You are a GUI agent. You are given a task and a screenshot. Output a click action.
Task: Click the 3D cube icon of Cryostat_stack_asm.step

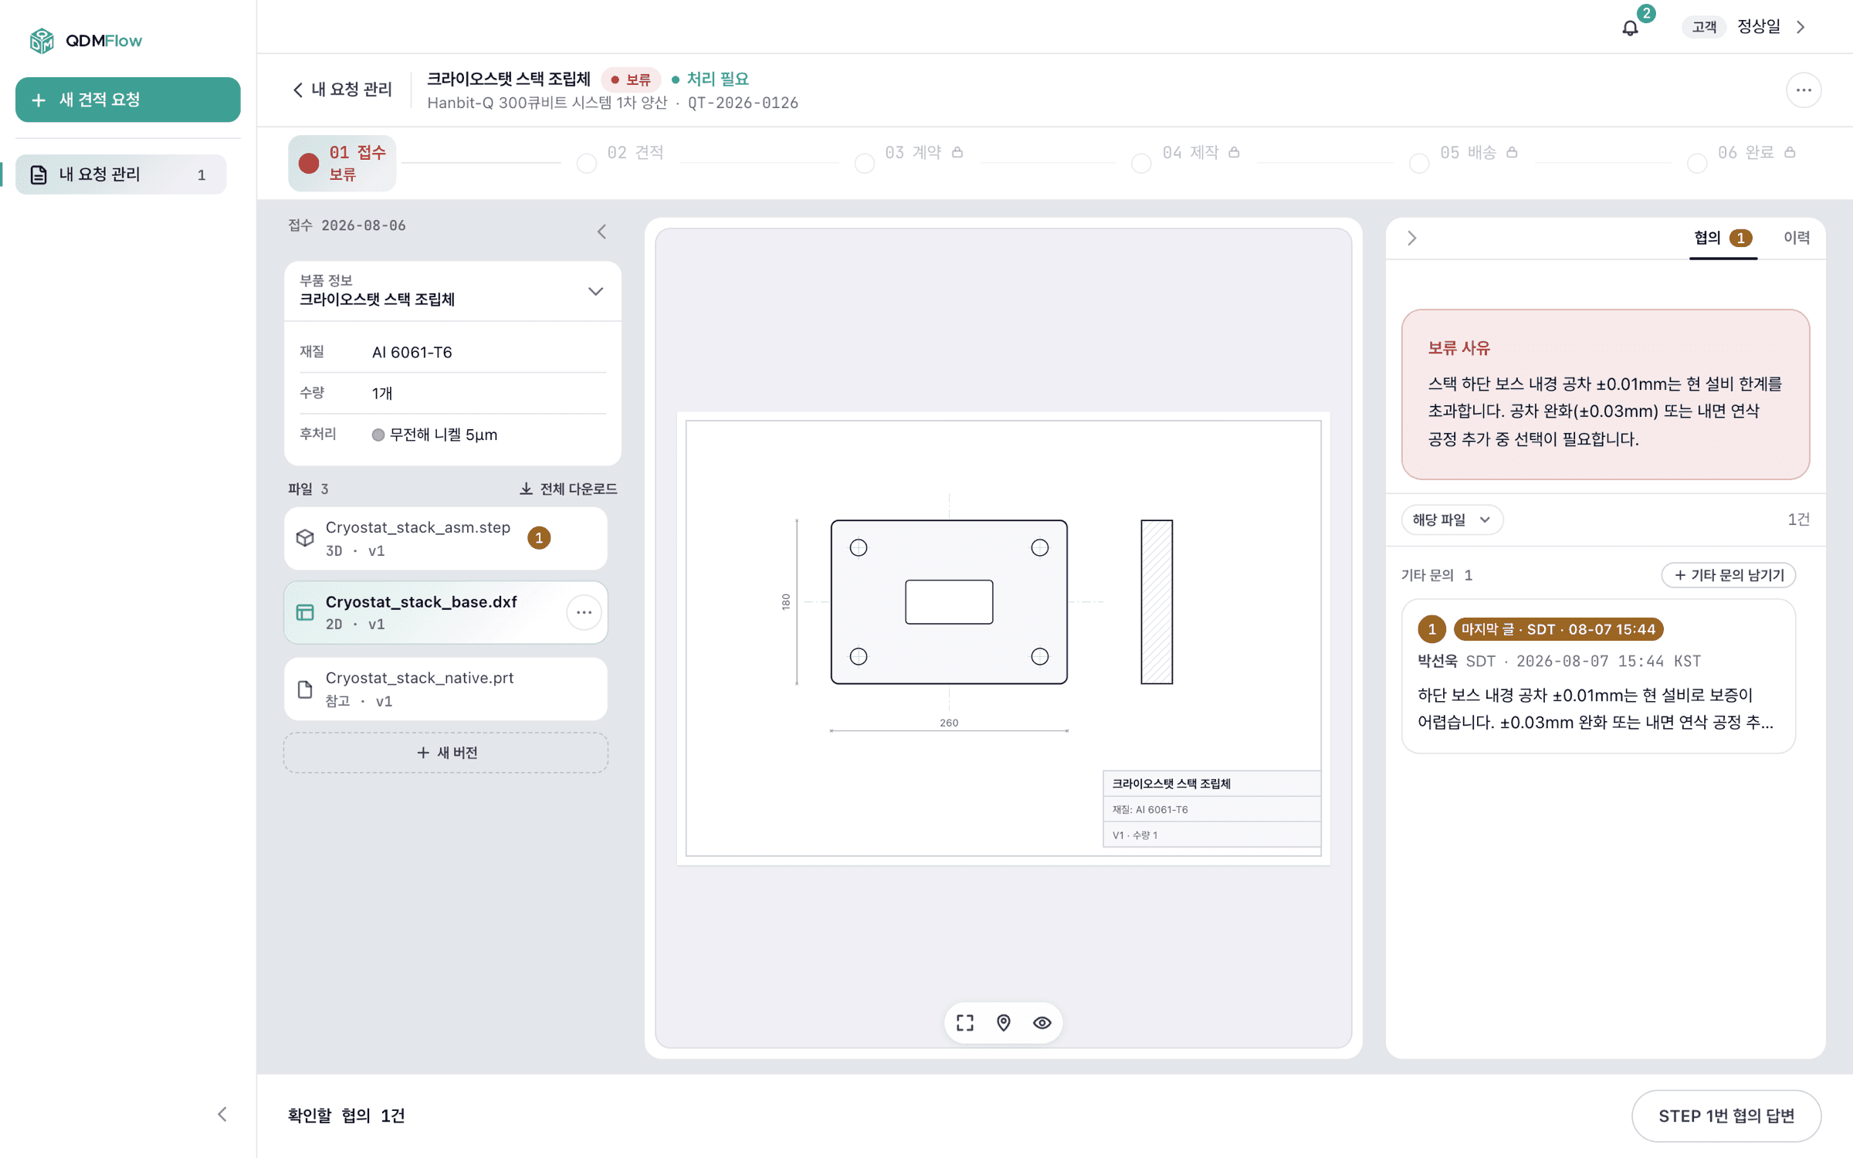click(x=305, y=538)
